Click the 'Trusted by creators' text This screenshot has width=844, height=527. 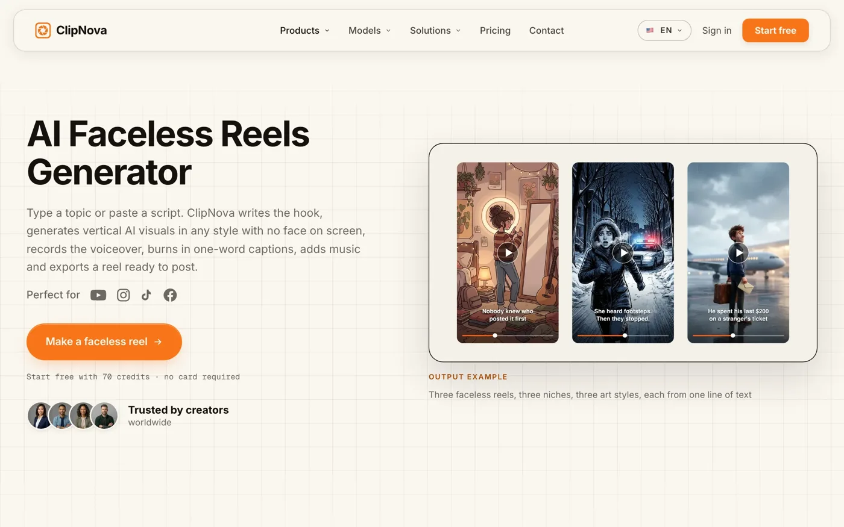[178, 410]
